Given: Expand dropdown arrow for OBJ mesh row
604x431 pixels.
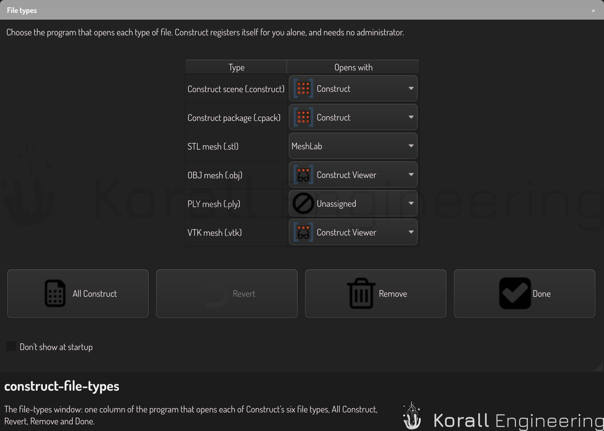Looking at the screenshot, I should click(411, 175).
